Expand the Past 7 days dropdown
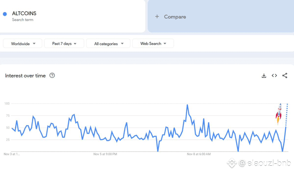The height and width of the screenshot is (172, 294). pyautogui.click(x=64, y=44)
